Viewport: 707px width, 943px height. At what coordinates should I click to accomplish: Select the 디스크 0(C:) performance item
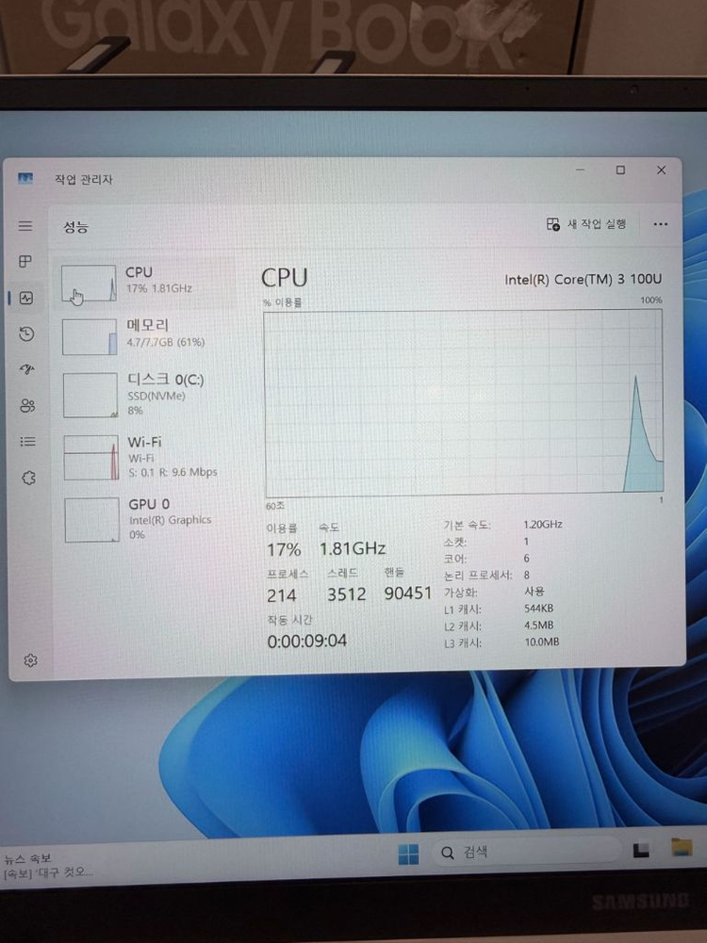147,395
